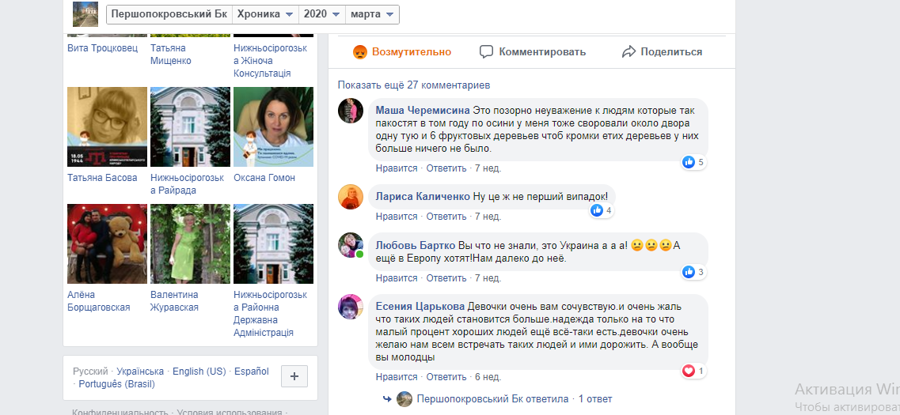Click Поделиться button label
Image resolution: width=900 pixels, height=415 pixels.
(671, 51)
